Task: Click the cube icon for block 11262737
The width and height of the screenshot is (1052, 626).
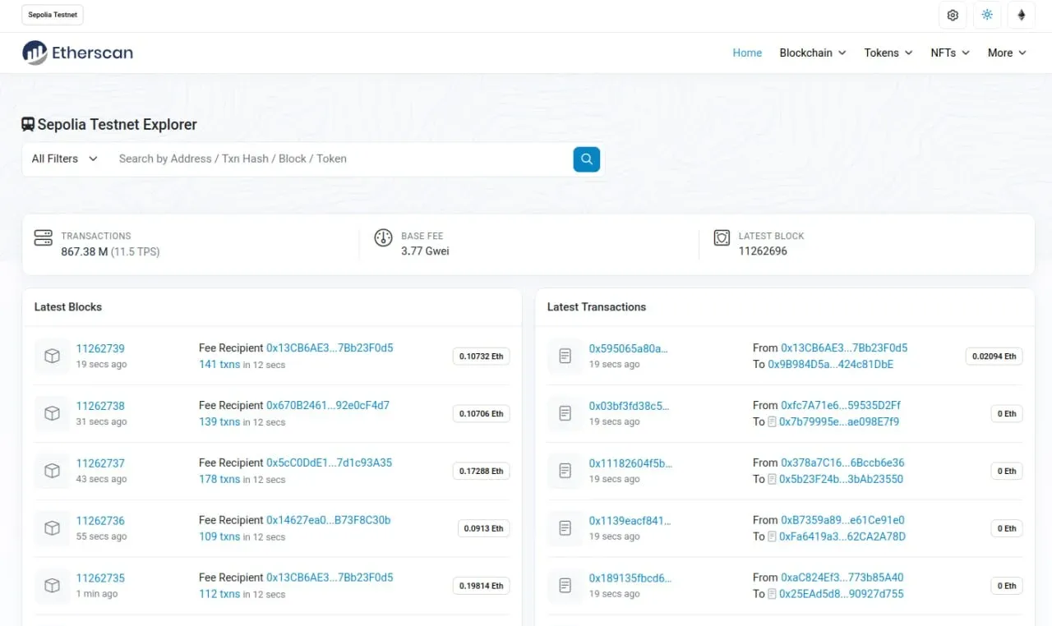Action: [52, 471]
